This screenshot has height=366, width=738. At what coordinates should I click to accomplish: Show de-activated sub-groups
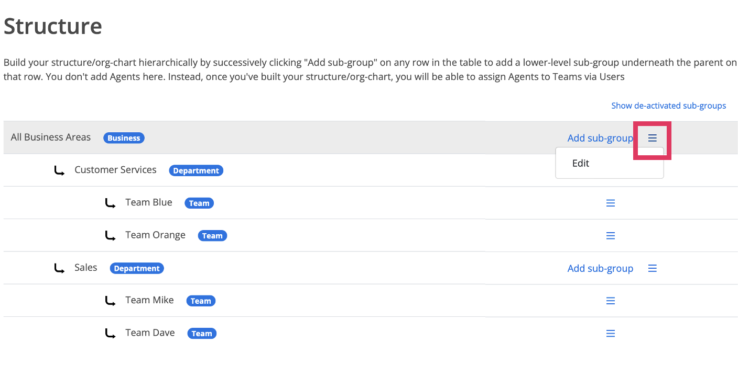click(x=668, y=106)
